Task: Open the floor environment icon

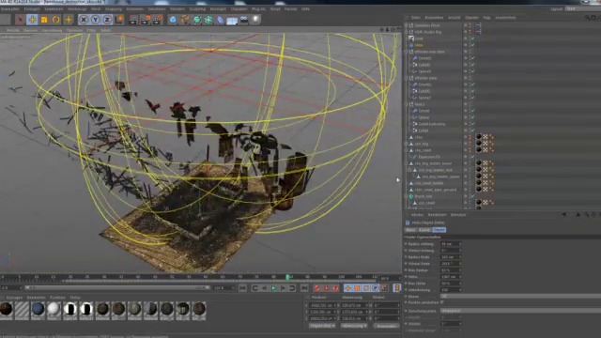Action: tap(232, 20)
